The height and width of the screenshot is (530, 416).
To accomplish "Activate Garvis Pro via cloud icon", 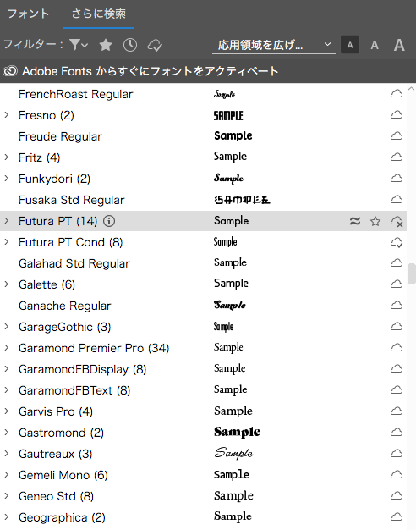I will tap(397, 411).
